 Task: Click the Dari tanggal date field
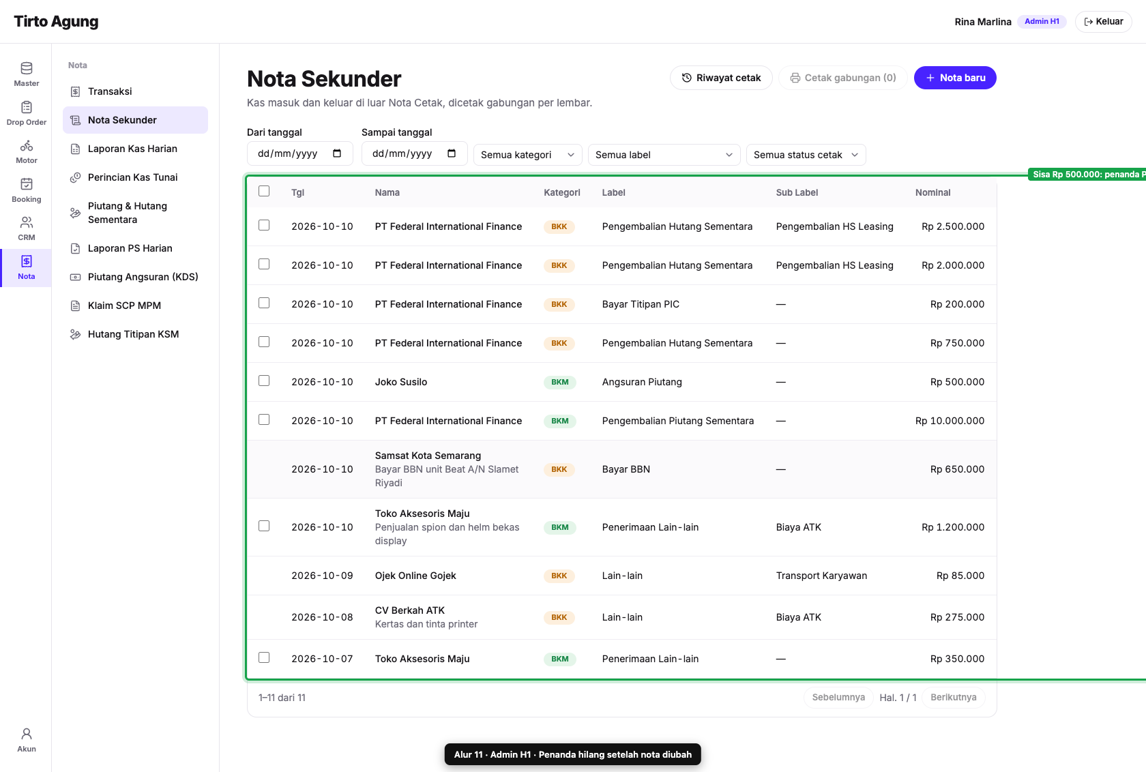[300, 153]
